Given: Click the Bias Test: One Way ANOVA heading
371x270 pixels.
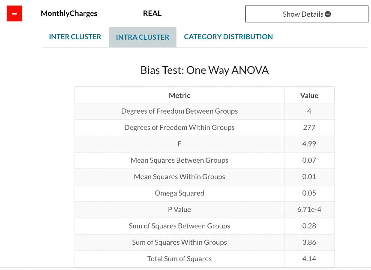Looking at the screenshot, I should (205, 70).
